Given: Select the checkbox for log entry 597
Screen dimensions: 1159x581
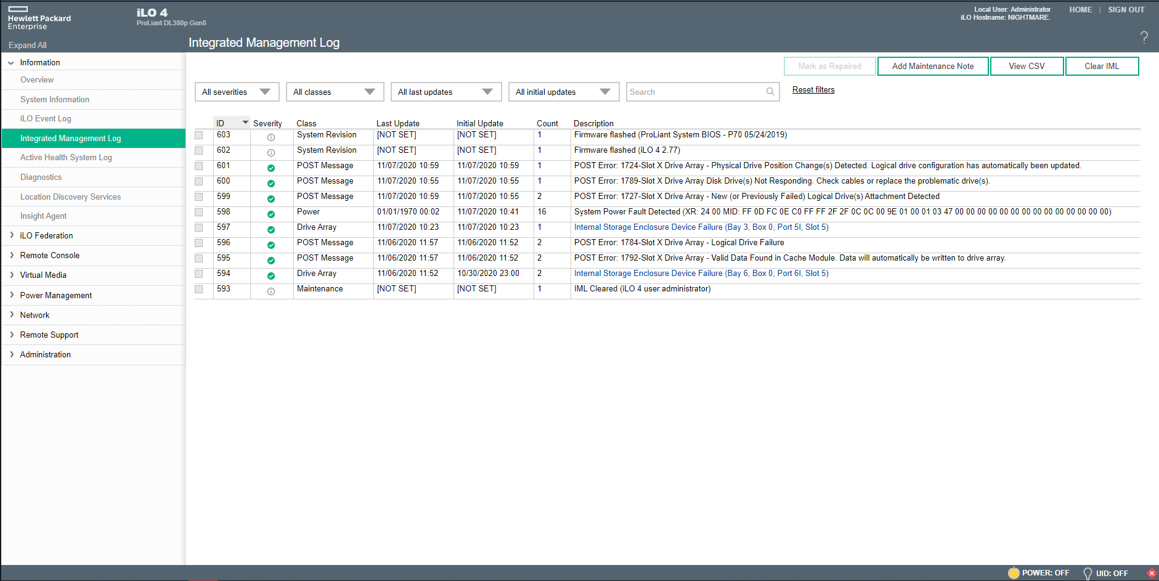Looking at the screenshot, I should pyautogui.click(x=199, y=227).
